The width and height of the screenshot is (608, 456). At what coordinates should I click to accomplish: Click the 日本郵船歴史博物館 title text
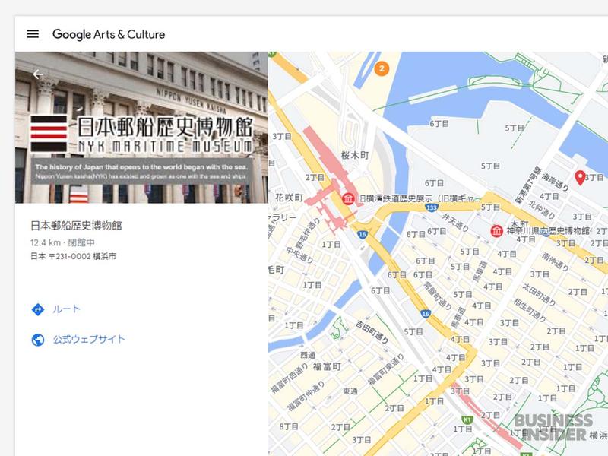(76, 225)
